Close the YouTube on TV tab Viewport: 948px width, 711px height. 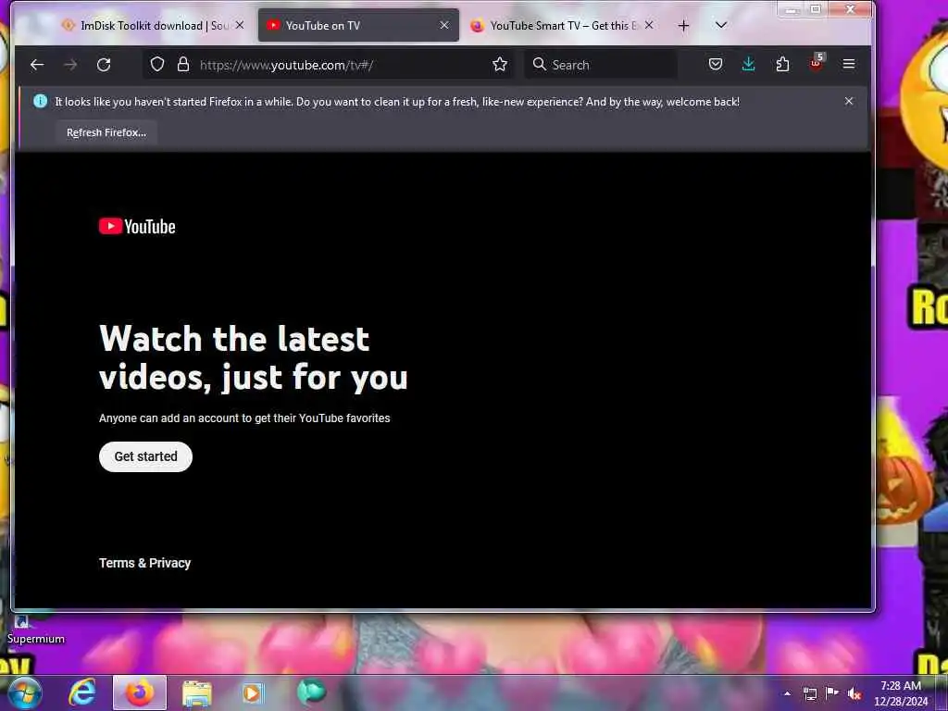pos(444,25)
